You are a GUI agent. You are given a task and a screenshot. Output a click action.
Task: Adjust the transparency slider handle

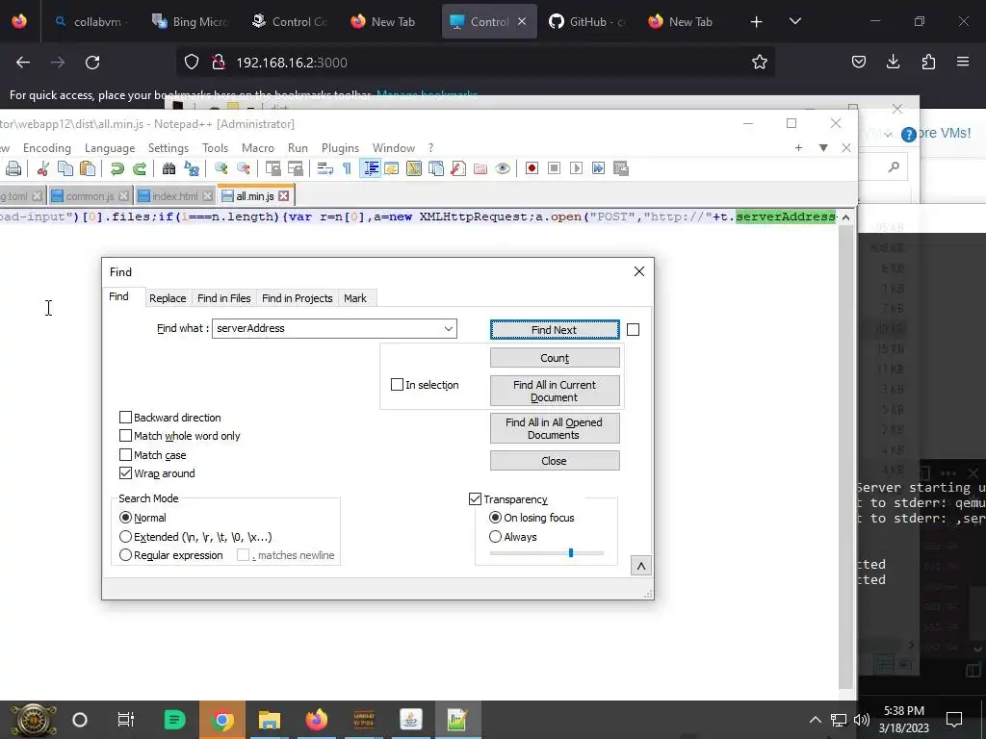(x=571, y=552)
